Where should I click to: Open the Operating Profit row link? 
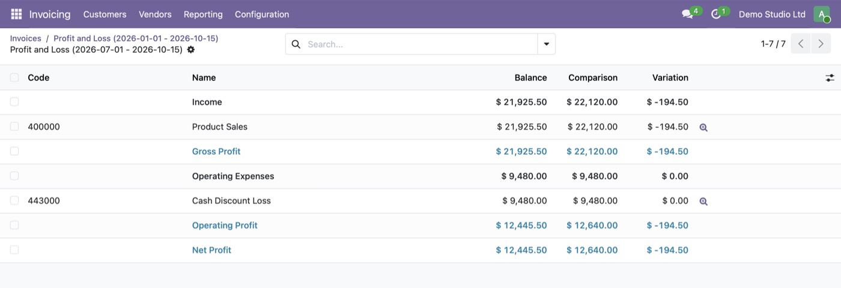click(225, 225)
